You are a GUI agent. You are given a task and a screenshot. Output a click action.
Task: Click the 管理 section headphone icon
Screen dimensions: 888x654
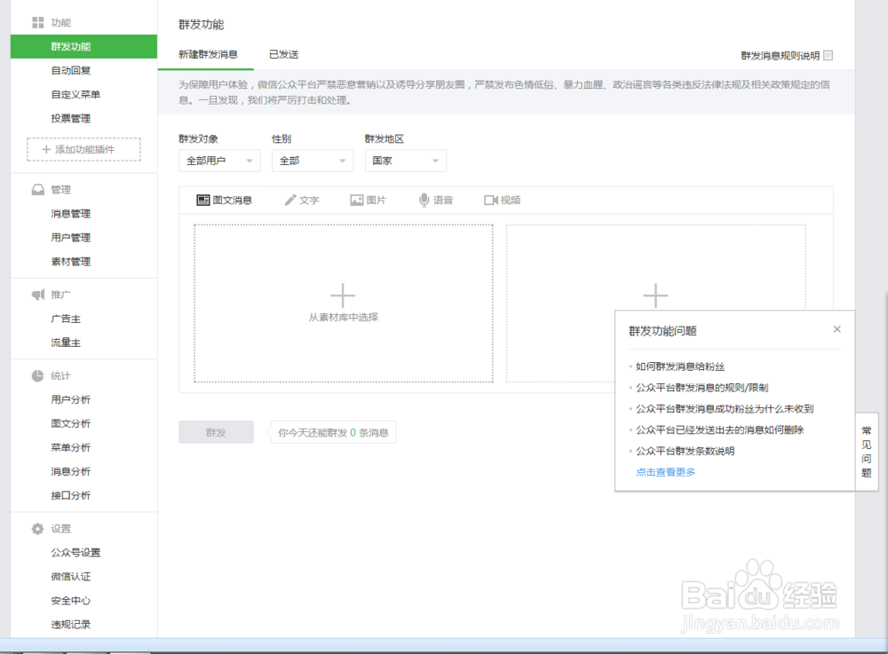click(37, 189)
